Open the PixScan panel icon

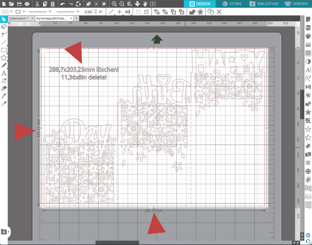[308, 28]
